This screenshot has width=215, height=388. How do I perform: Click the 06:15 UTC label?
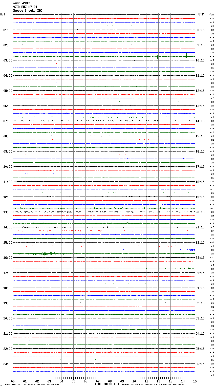coord(200,364)
